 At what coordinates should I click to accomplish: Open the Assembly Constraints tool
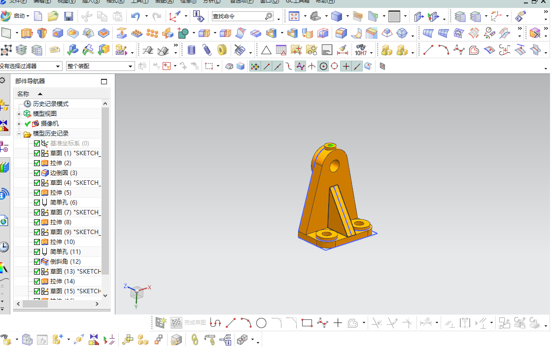point(109,340)
